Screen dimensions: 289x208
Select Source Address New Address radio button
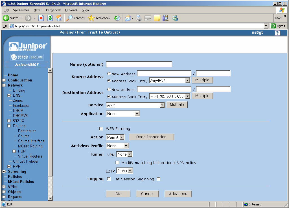coord(109,74)
